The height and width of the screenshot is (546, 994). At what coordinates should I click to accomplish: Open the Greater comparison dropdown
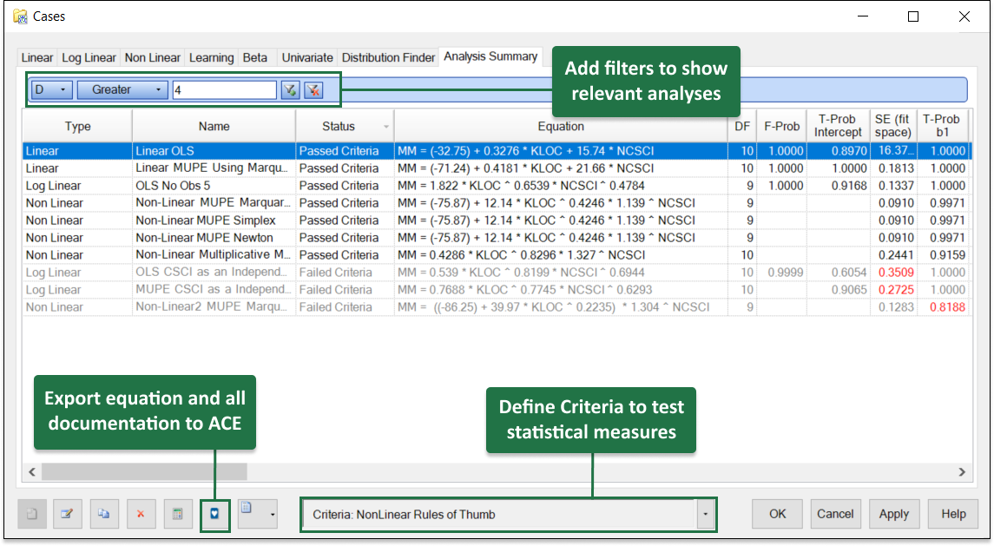122,90
